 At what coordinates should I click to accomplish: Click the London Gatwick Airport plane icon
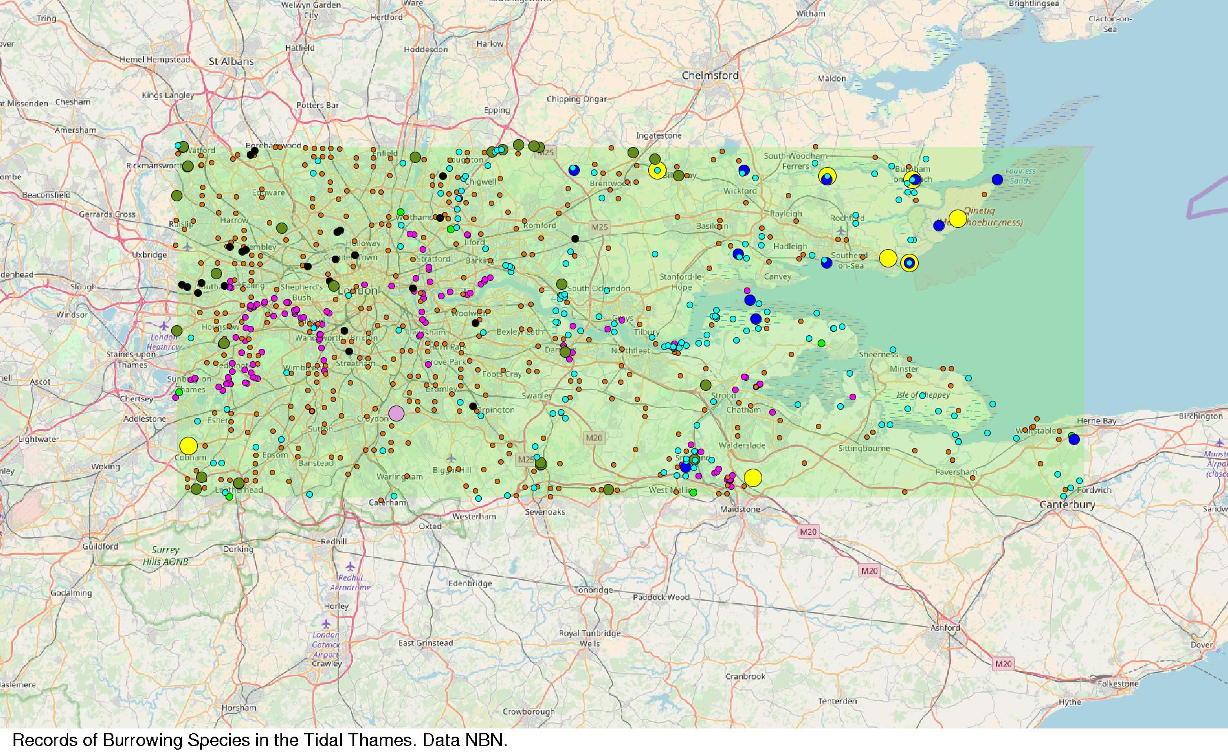click(x=325, y=623)
